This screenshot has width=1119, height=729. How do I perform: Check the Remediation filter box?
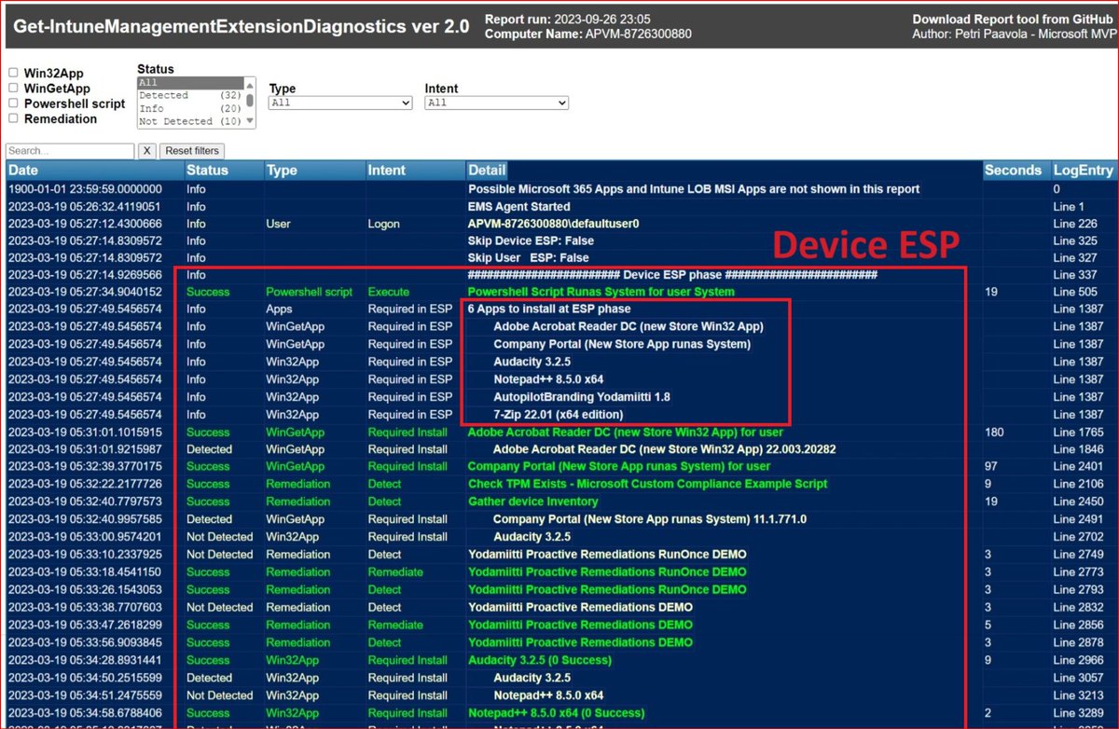pos(13,118)
